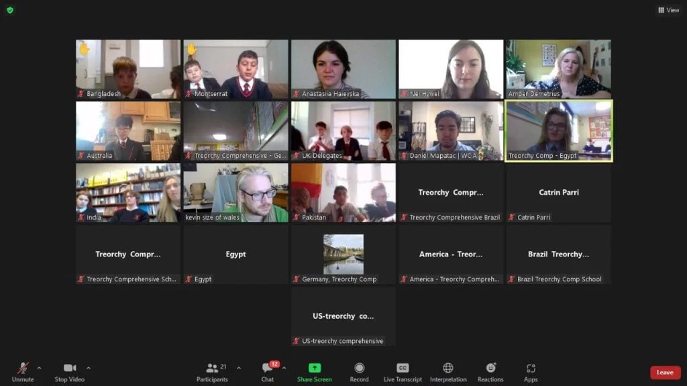687x386 pixels.
Task: Leave the meeting
Action: (665, 373)
